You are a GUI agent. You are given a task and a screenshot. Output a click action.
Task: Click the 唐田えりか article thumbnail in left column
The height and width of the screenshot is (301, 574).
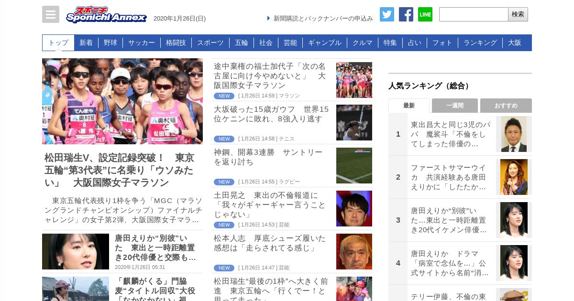pyautogui.click(x=76, y=251)
